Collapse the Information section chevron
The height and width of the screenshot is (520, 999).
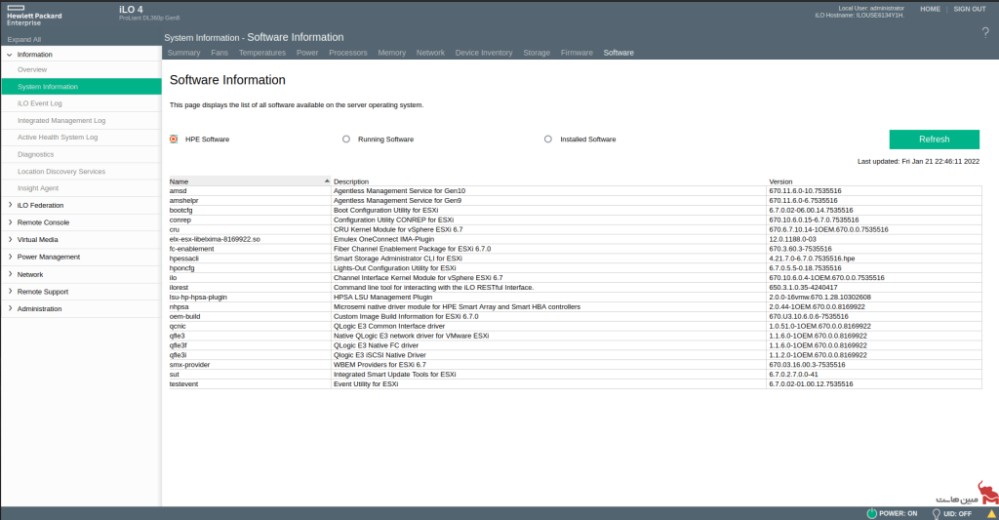10,55
